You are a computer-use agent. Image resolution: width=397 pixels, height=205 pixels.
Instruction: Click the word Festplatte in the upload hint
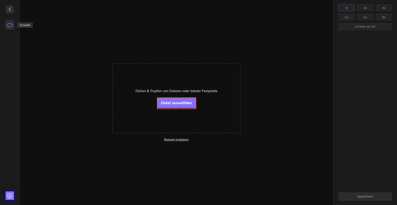click(208, 91)
